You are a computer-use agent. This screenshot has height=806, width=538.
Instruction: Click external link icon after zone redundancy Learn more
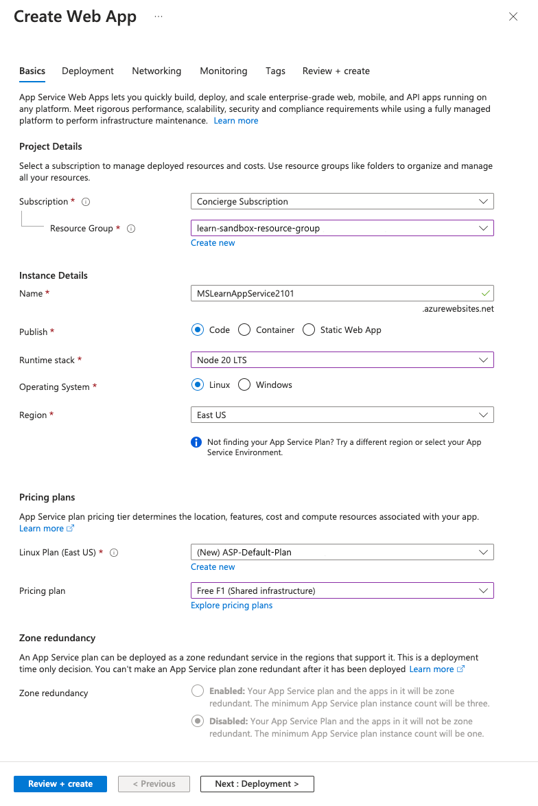[x=460, y=669]
